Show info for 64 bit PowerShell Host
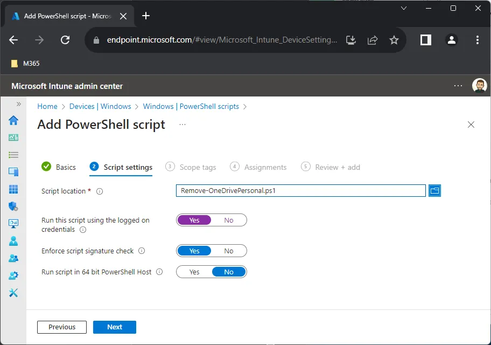491x345 pixels. pos(159,272)
